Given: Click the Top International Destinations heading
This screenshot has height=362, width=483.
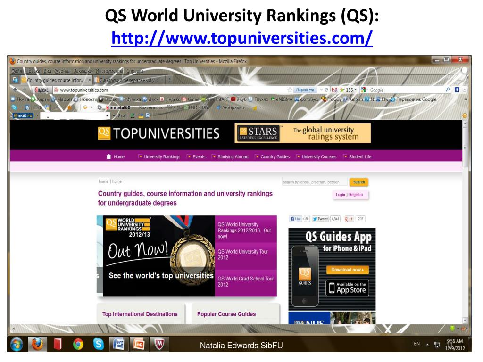Looking at the screenshot, I should click(140, 314).
